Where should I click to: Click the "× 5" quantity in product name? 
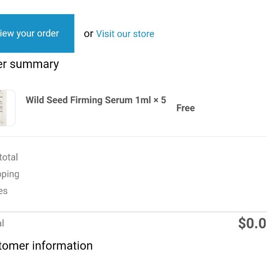tap(160, 100)
